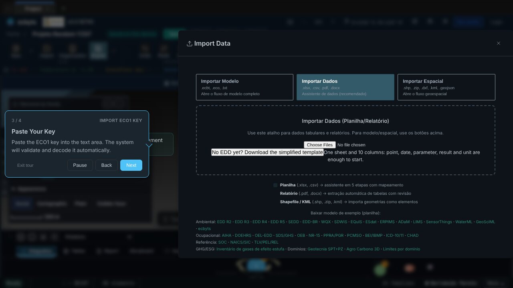Download the DOEHRS occupational template
The image size is (513, 288).
pyautogui.click(x=243, y=235)
